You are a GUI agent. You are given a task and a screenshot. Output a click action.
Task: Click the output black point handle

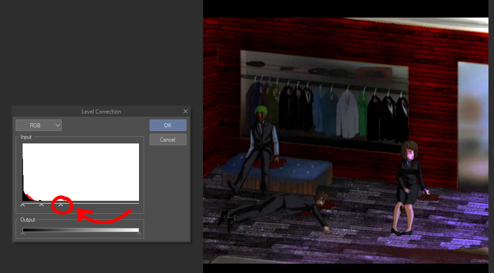pos(23,234)
